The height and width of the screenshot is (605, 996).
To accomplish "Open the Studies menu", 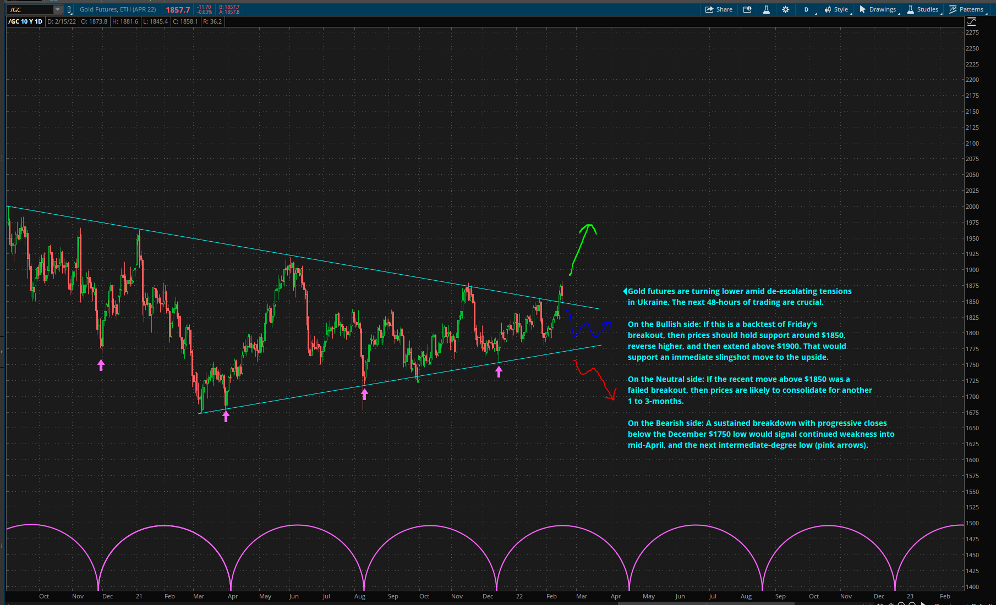I will click(923, 9).
